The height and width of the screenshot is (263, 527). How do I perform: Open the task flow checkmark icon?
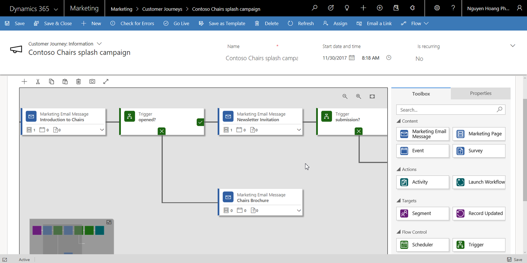[331, 8]
